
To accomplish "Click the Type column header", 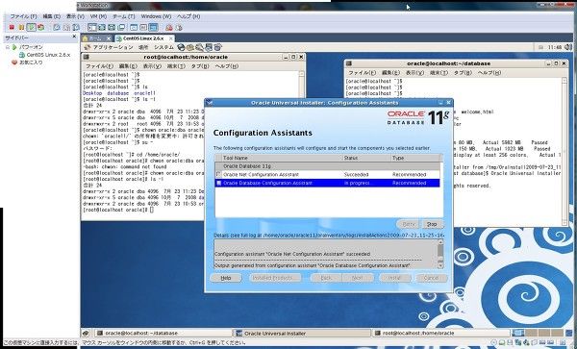I will (x=415, y=158).
